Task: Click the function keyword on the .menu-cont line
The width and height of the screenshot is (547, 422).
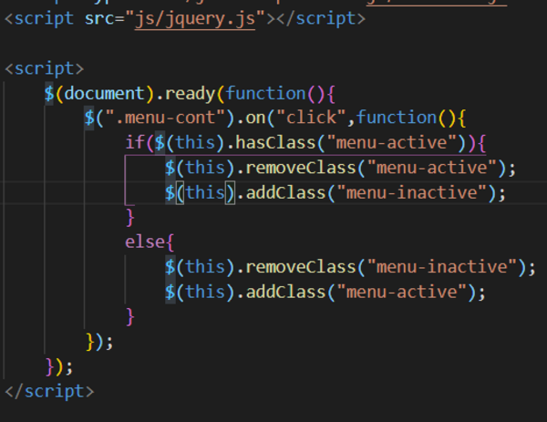Action: (397, 118)
